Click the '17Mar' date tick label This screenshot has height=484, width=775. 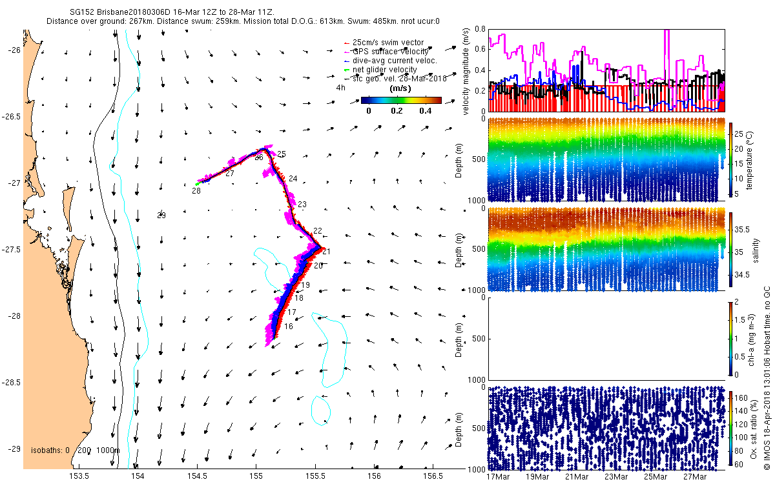pyautogui.click(x=499, y=477)
